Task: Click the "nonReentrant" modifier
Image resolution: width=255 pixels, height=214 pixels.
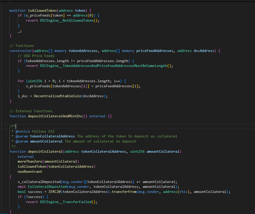Action: (30, 172)
